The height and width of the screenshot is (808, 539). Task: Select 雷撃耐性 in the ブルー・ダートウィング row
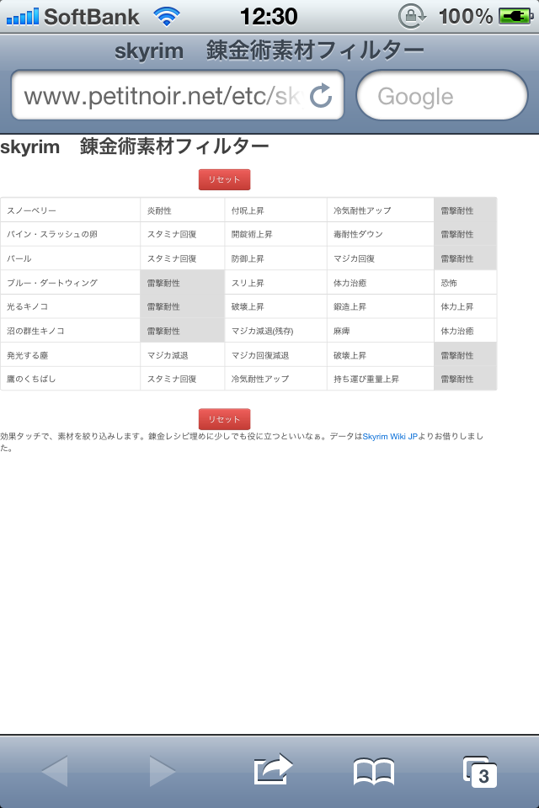[x=183, y=283]
